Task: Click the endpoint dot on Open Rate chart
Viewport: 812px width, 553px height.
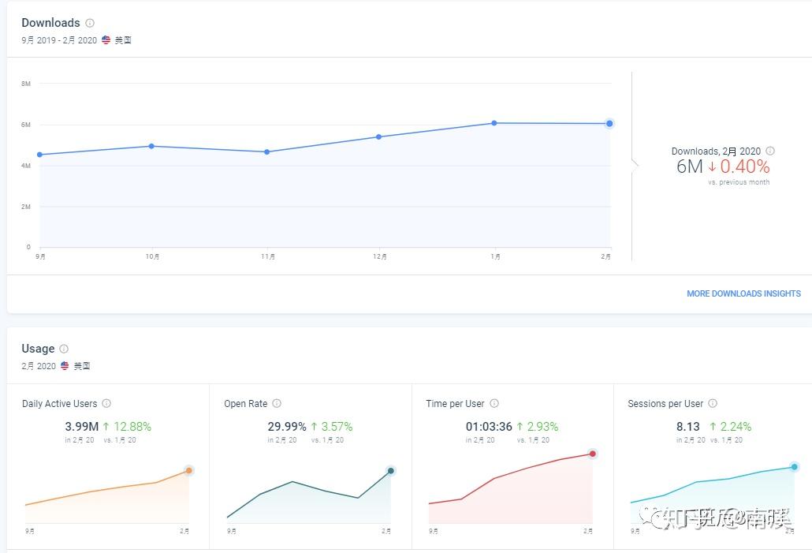Action: click(x=390, y=471)
